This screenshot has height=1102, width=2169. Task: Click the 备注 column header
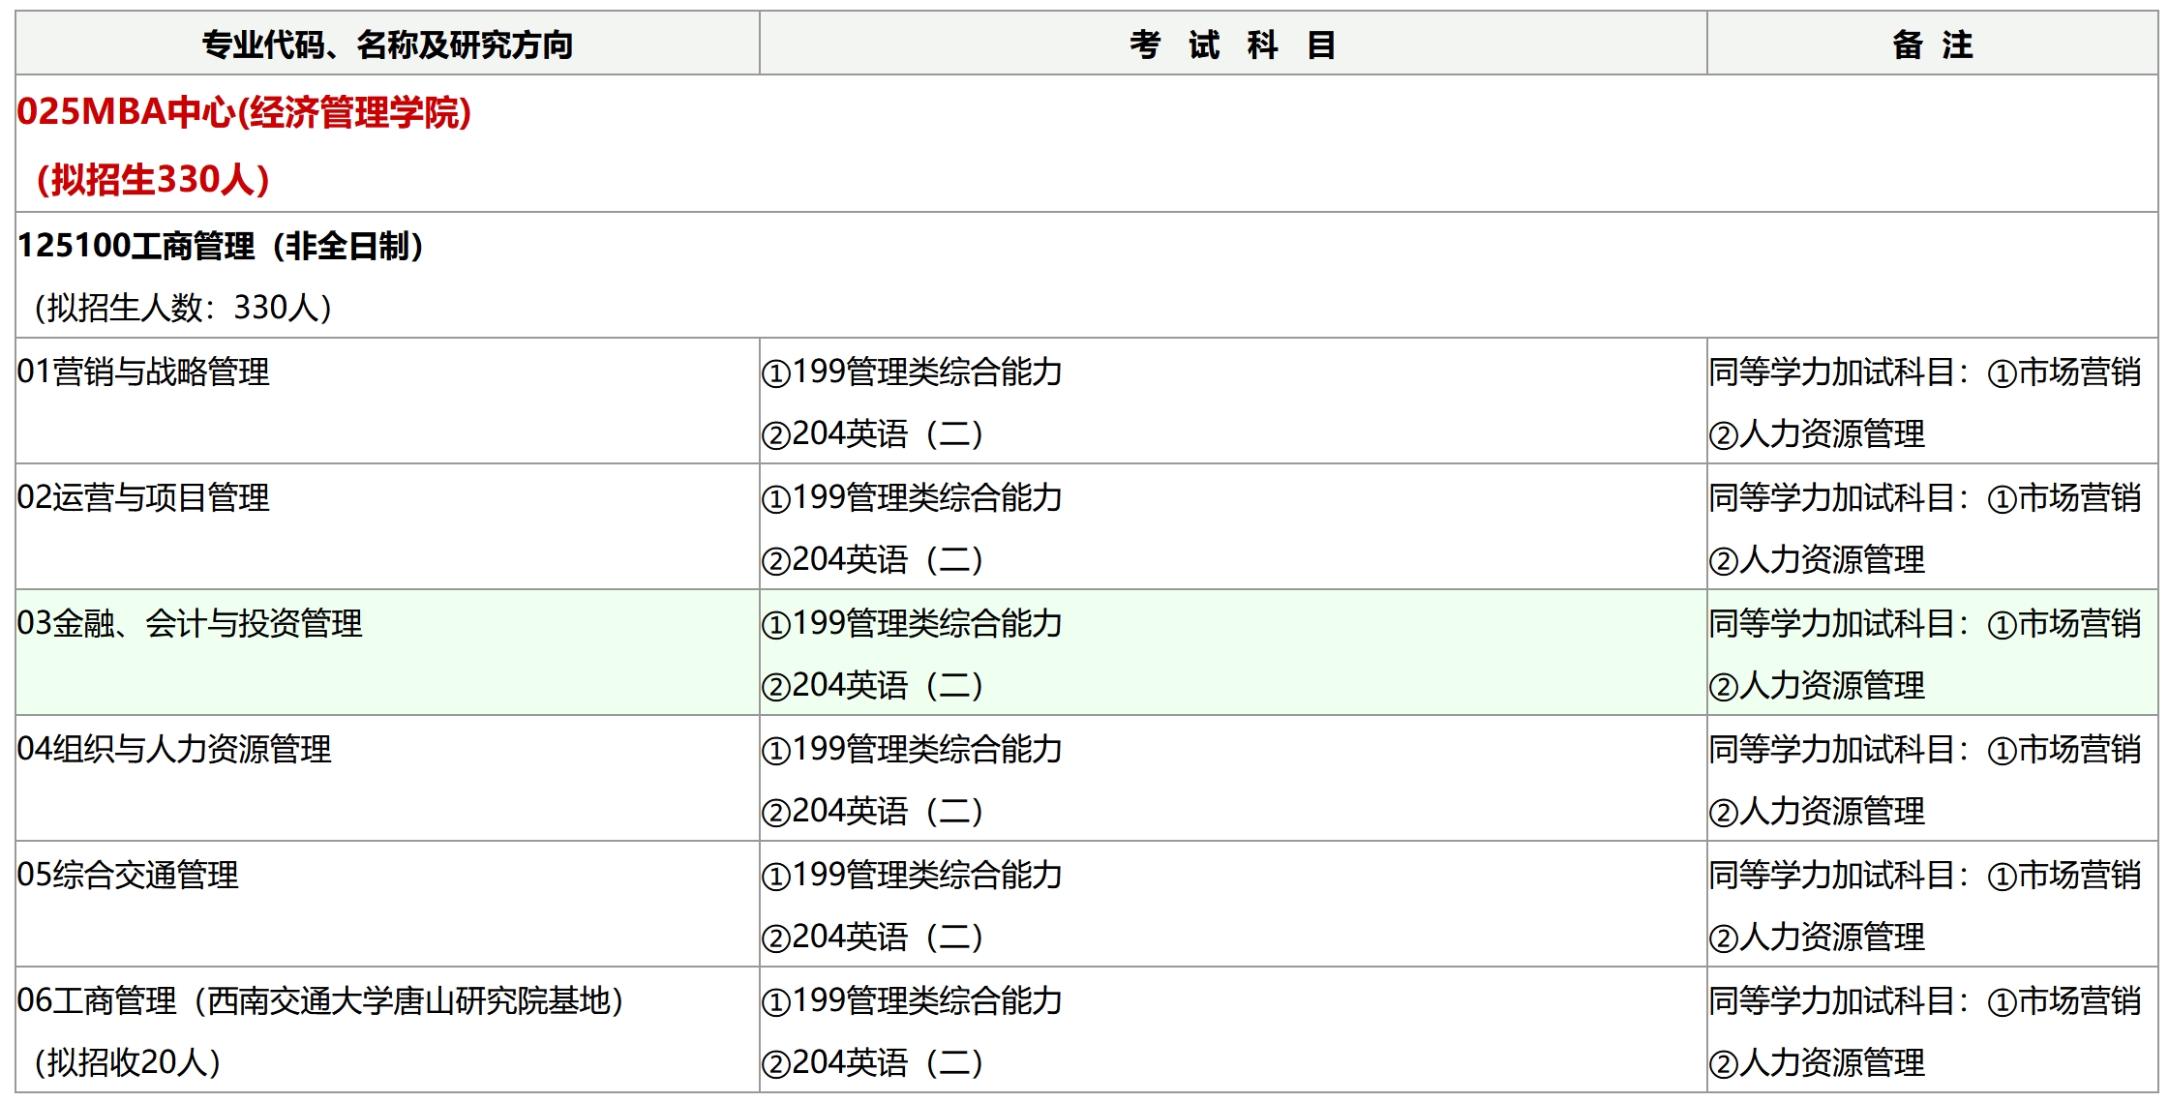pyautogui.click(x=1932, y=45)
